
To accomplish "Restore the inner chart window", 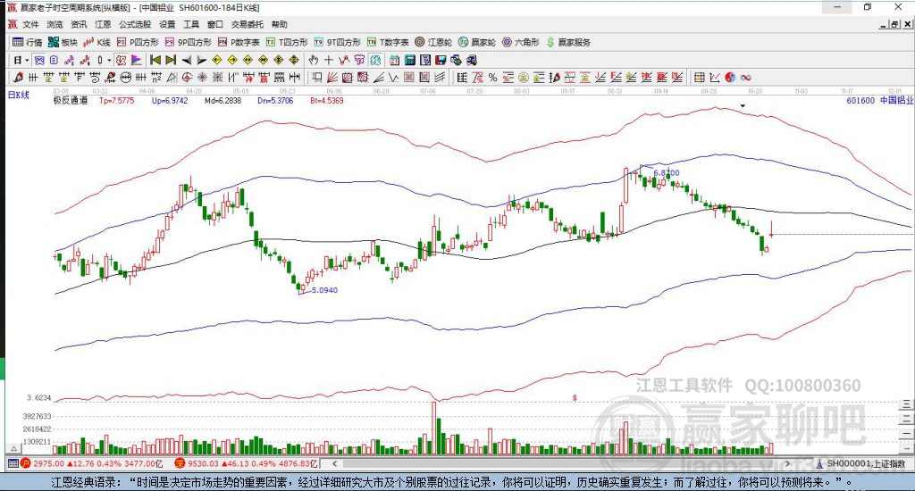I will 894,24.
